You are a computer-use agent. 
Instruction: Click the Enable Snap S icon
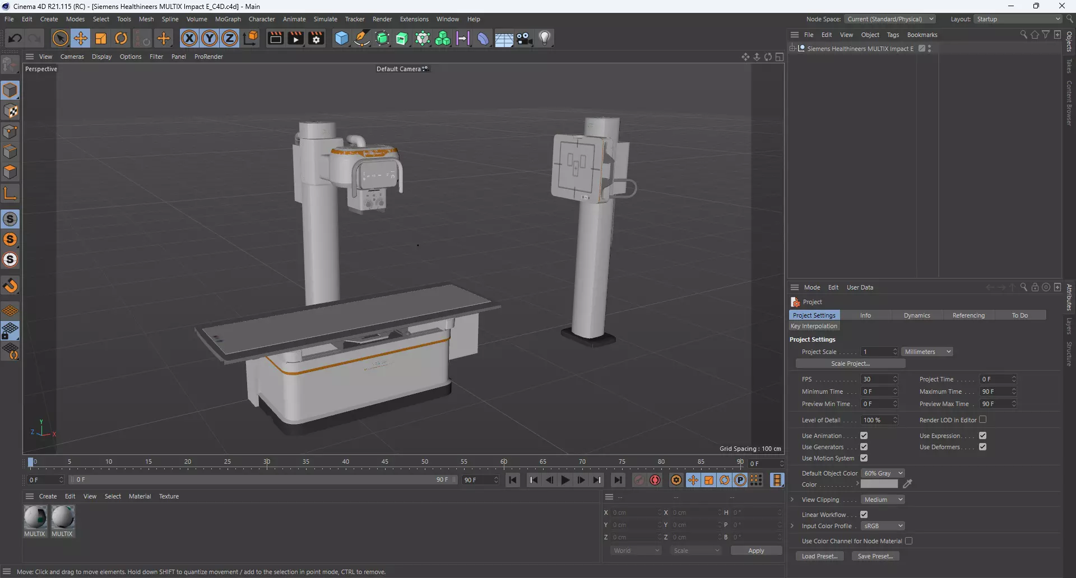pyautogui.click(x=10, y=219)
